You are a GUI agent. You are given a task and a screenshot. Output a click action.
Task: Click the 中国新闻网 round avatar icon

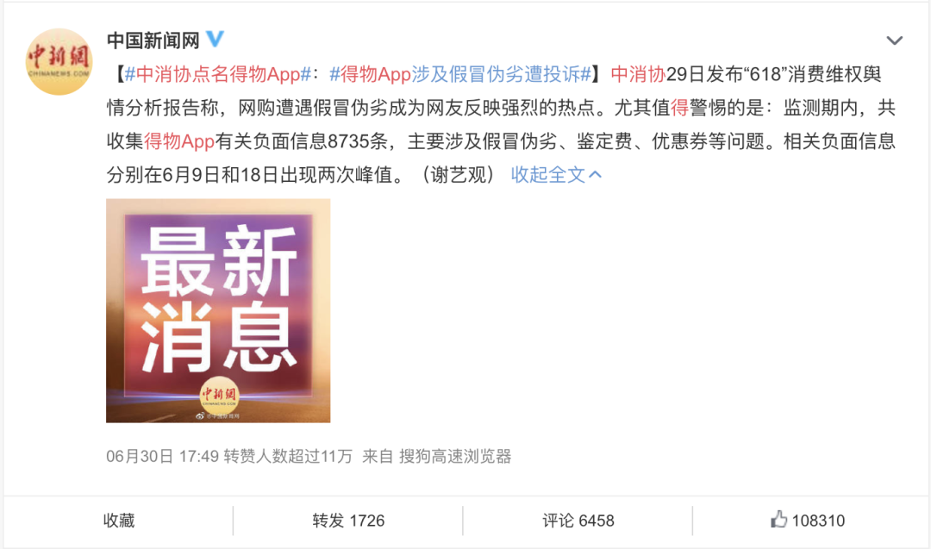coord(59,62)
